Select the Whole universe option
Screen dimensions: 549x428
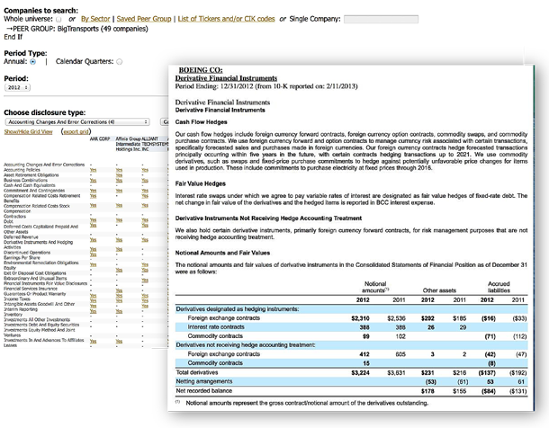click(x=60, y=18)
